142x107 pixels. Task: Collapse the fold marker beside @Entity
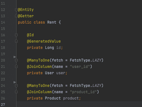pyautogui.click(x=16, y=10)
